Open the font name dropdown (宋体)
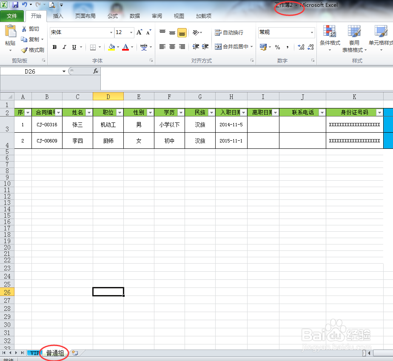The height and width of the screenshot is (361, 393). click(111, 33)
